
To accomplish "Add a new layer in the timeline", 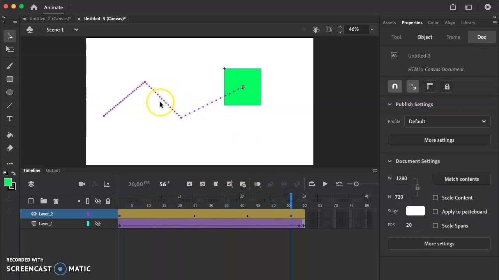I will coord(31,201).
